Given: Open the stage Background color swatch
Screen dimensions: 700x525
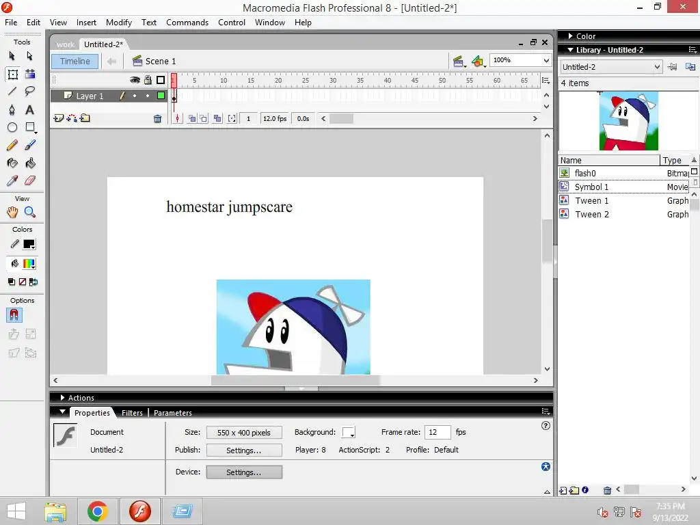Looking at the screenshot, I should [349, 433].
